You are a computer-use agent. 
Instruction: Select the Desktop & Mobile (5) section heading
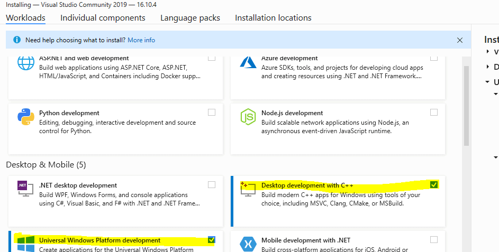pos(46,165)
